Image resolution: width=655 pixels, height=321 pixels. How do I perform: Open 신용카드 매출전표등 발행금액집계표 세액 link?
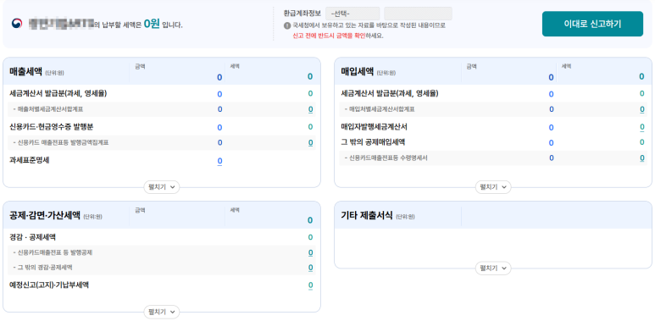(x=310, y=143)
